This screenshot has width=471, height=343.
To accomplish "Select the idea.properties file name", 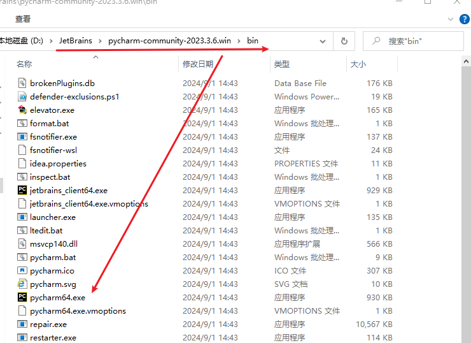I will [59, 164].
